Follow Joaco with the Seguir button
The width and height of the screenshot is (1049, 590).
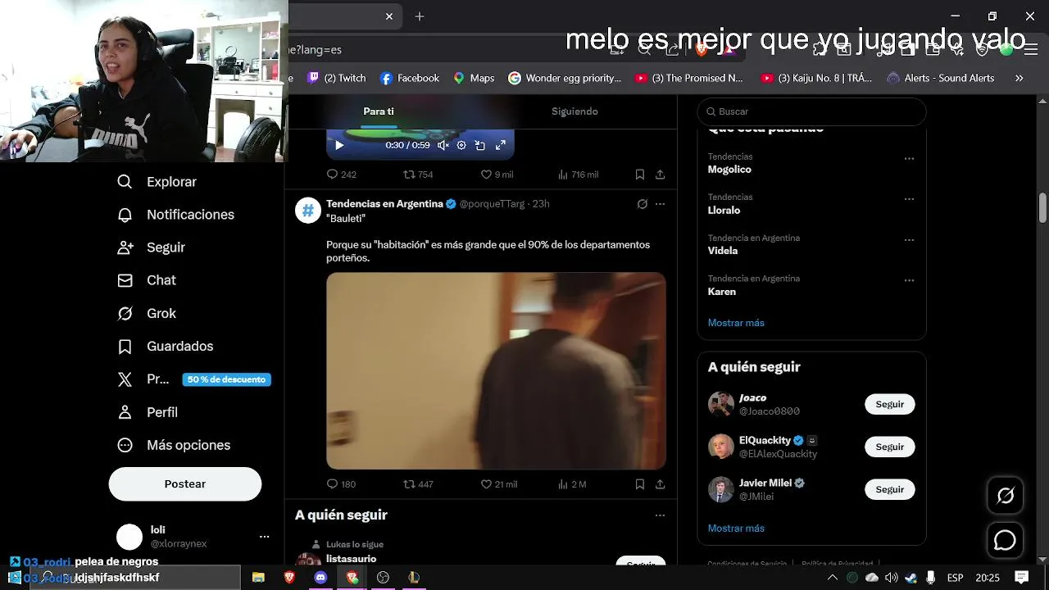[889, 404]
